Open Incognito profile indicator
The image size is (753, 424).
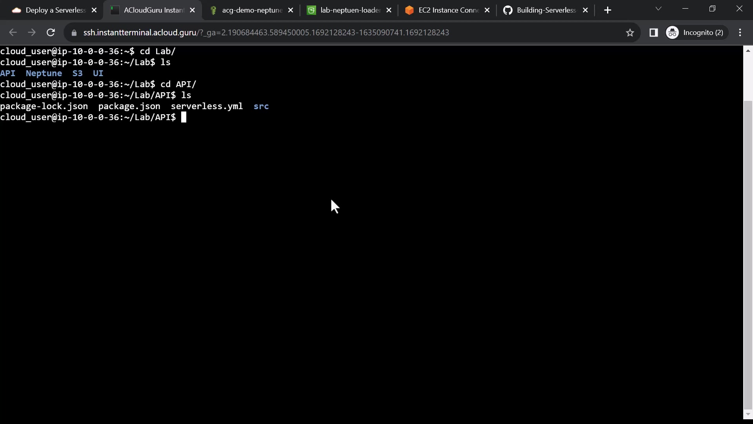pos(696,33)
